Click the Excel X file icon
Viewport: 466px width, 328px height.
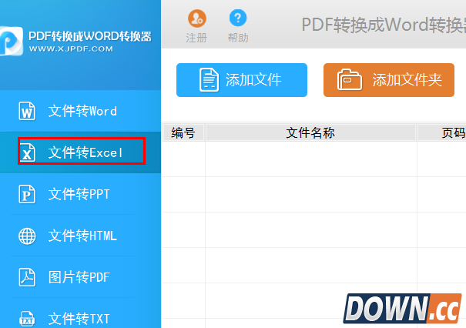(x=27, y=152)
